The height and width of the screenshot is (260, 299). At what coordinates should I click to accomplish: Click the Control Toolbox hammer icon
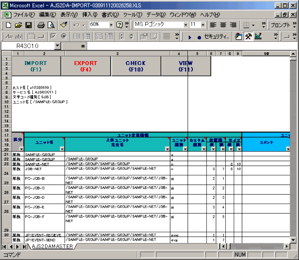(248, 36)
